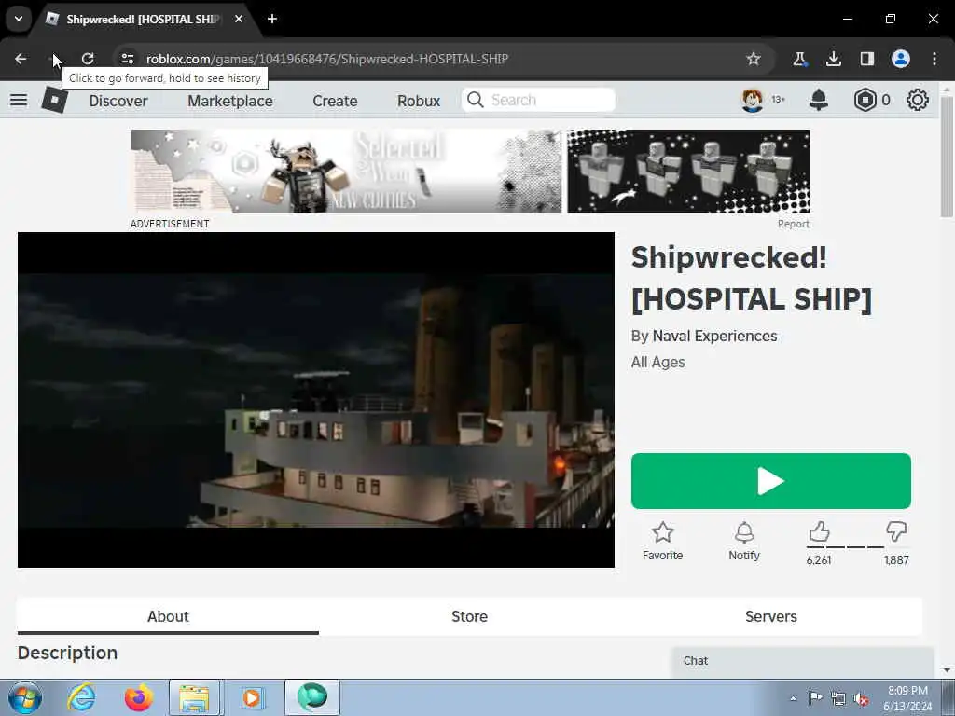Open File Explorer from taskbar
The image size is (955, 716).
tap(195, 697)
